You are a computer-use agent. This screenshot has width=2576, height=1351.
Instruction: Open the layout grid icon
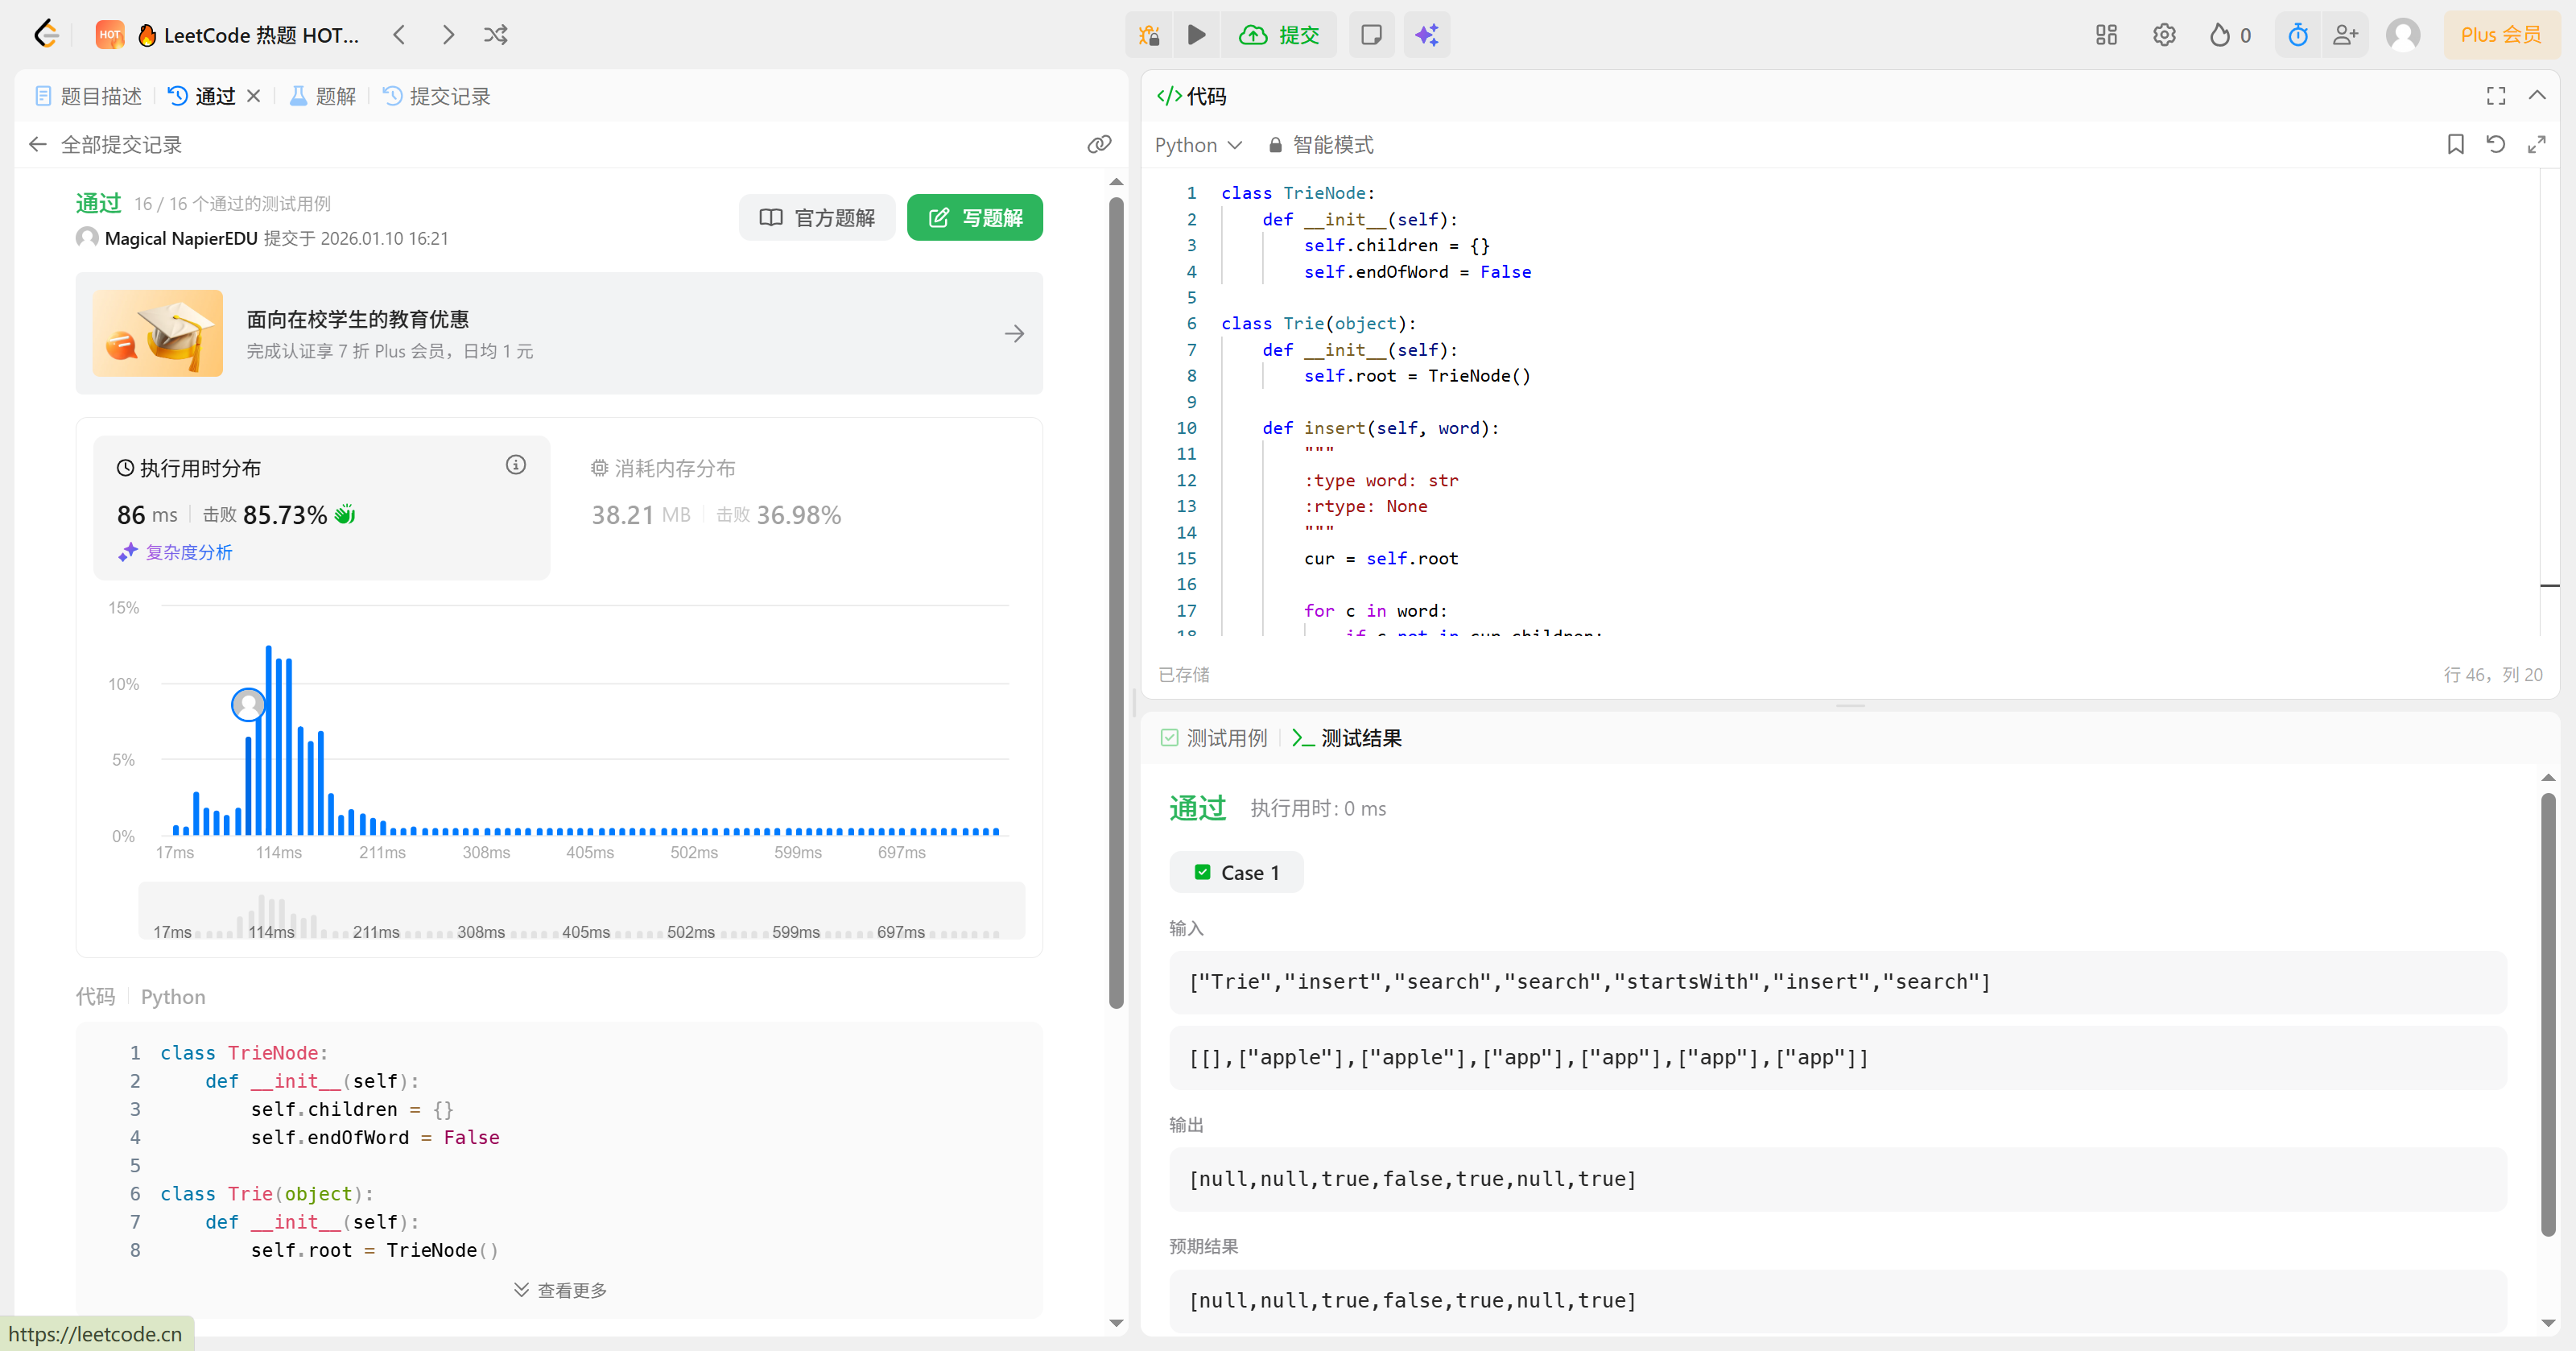2106,35
